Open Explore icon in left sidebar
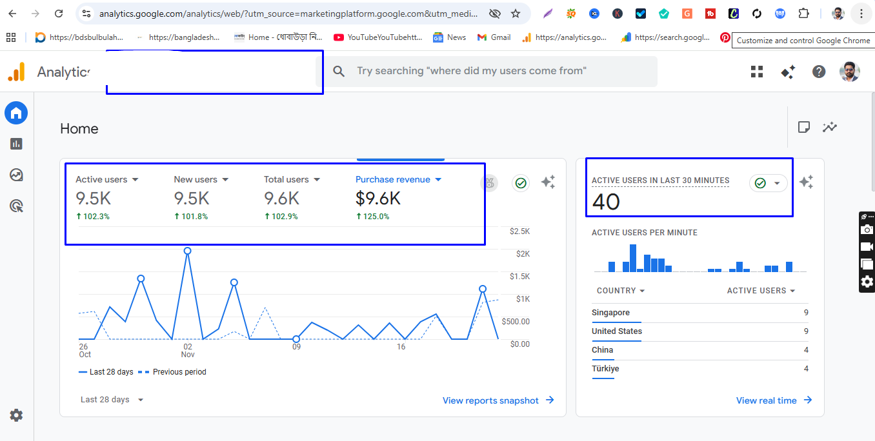 pos(16,175)
